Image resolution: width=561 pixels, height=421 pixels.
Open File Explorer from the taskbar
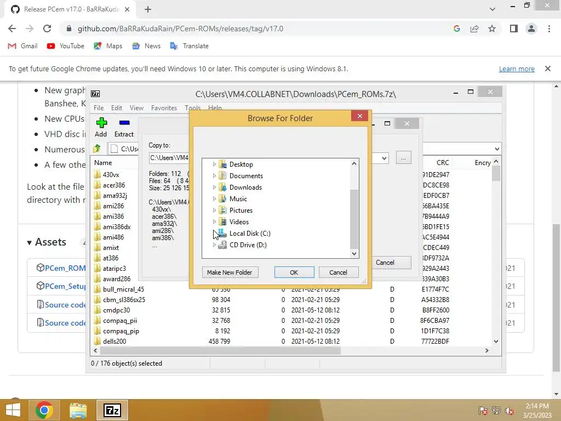click(78, 410)
